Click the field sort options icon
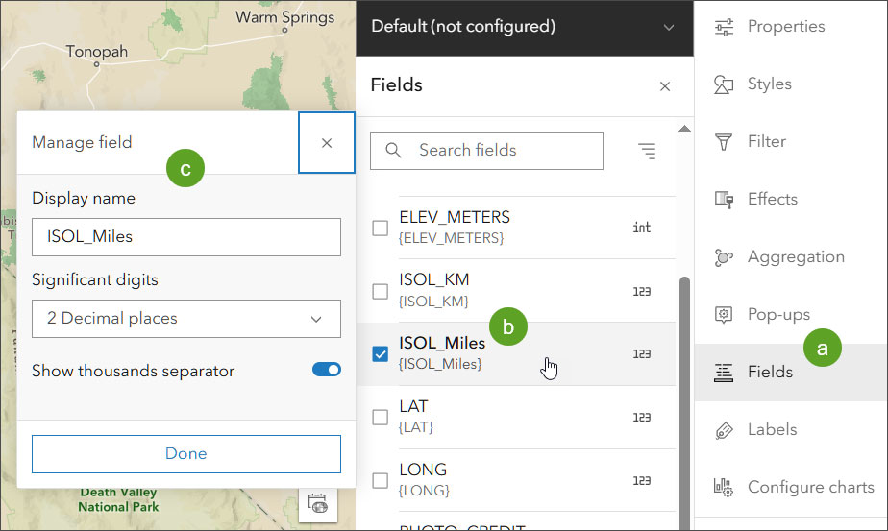The width and height of the screenshot is (888, 531). [x=647, y=151]
